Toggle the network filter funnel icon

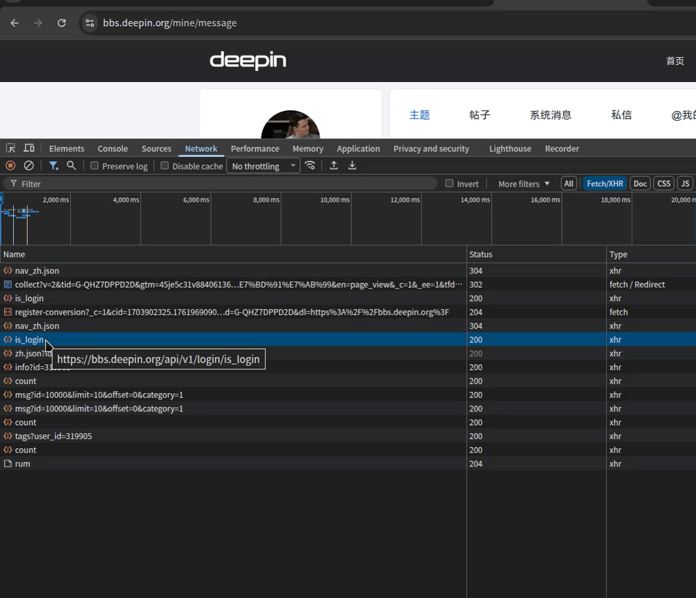(x=54, y=166)
